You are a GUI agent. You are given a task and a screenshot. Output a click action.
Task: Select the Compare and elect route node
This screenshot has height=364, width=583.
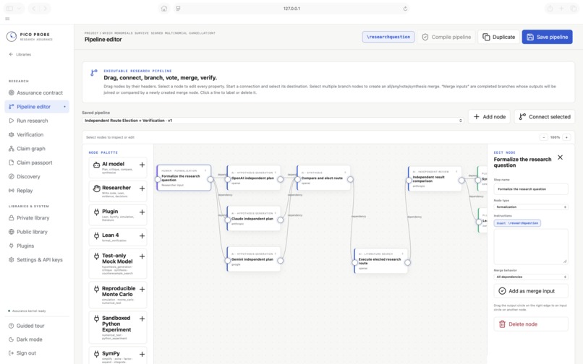click(323, 178)
